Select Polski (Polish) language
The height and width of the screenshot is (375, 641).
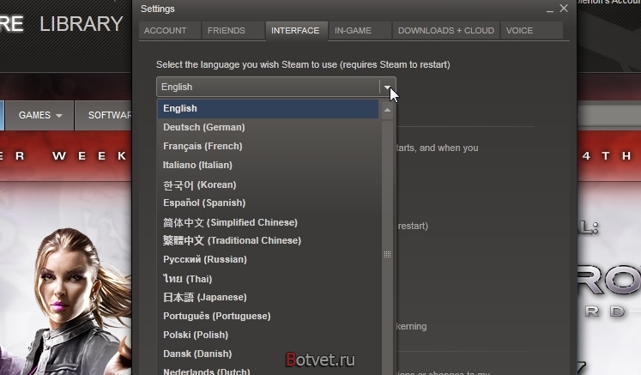[x=268, y=335]
